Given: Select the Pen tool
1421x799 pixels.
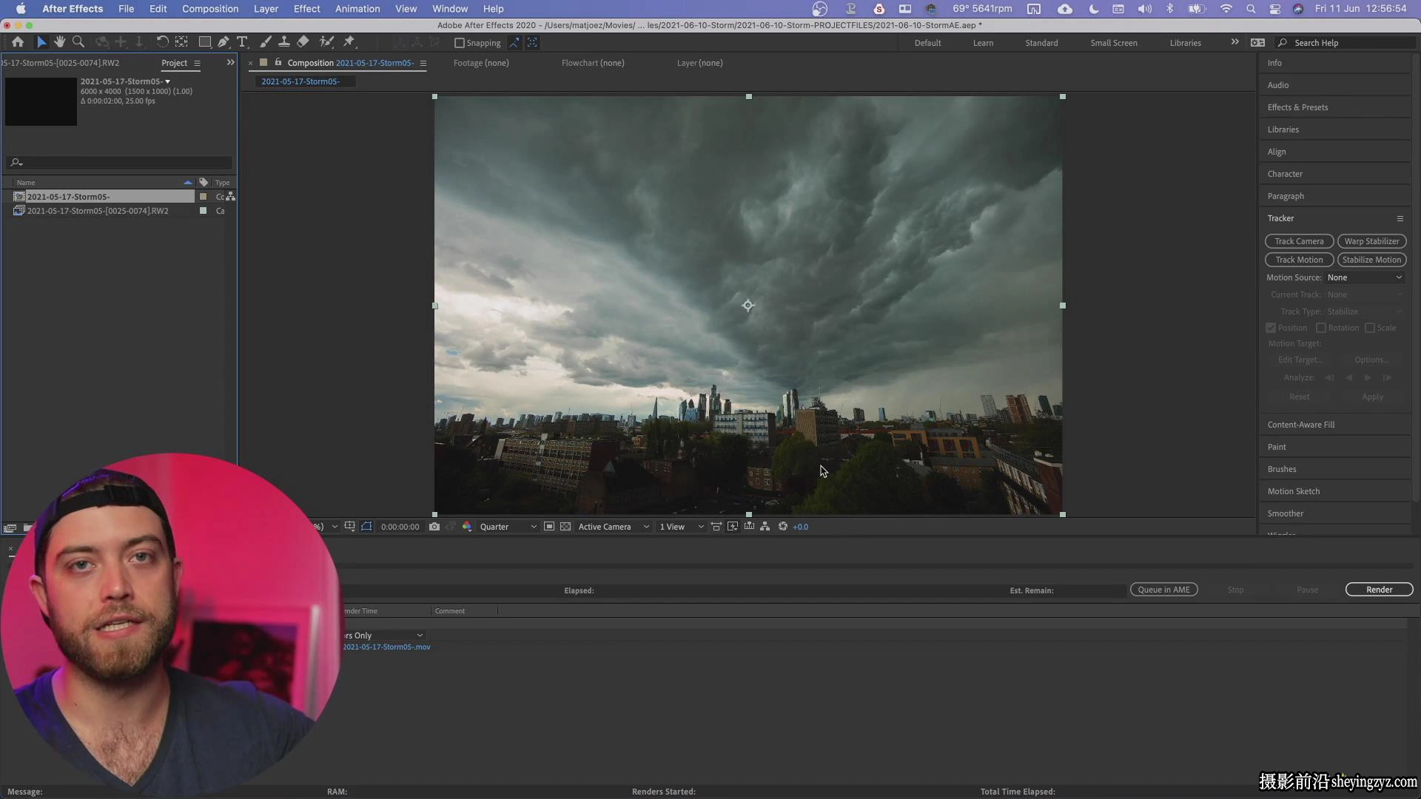Looking at the screenshot, I should coord(224,42).
